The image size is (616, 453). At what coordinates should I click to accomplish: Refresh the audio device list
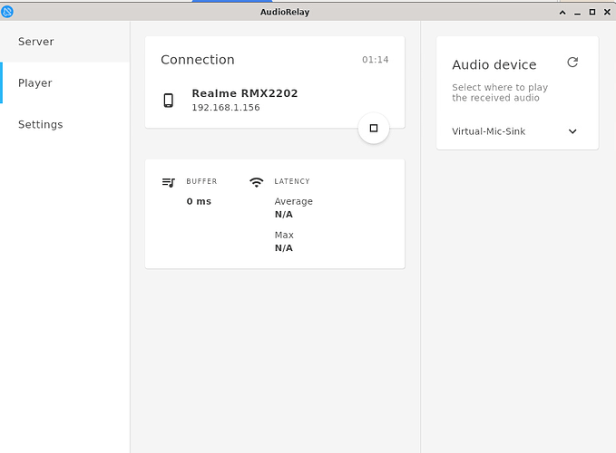coord(572,63)
